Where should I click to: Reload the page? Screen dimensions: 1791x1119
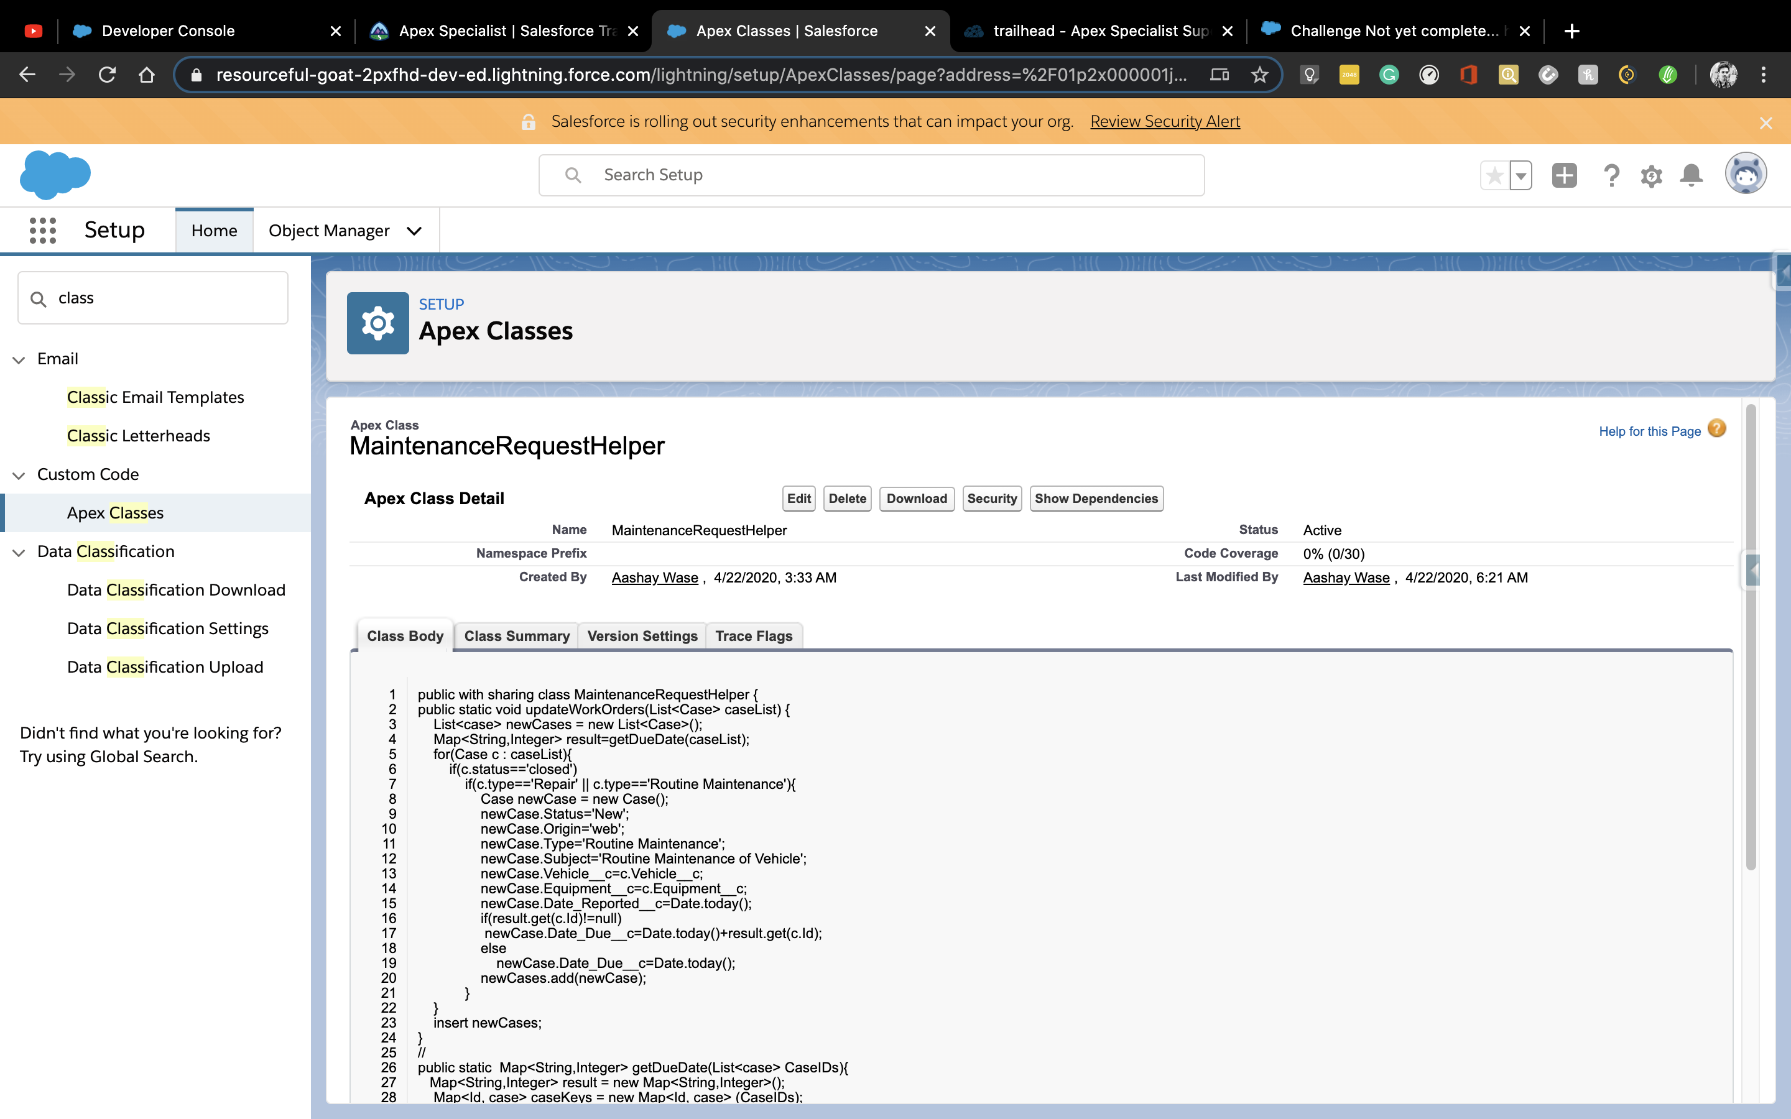point(108,75)
